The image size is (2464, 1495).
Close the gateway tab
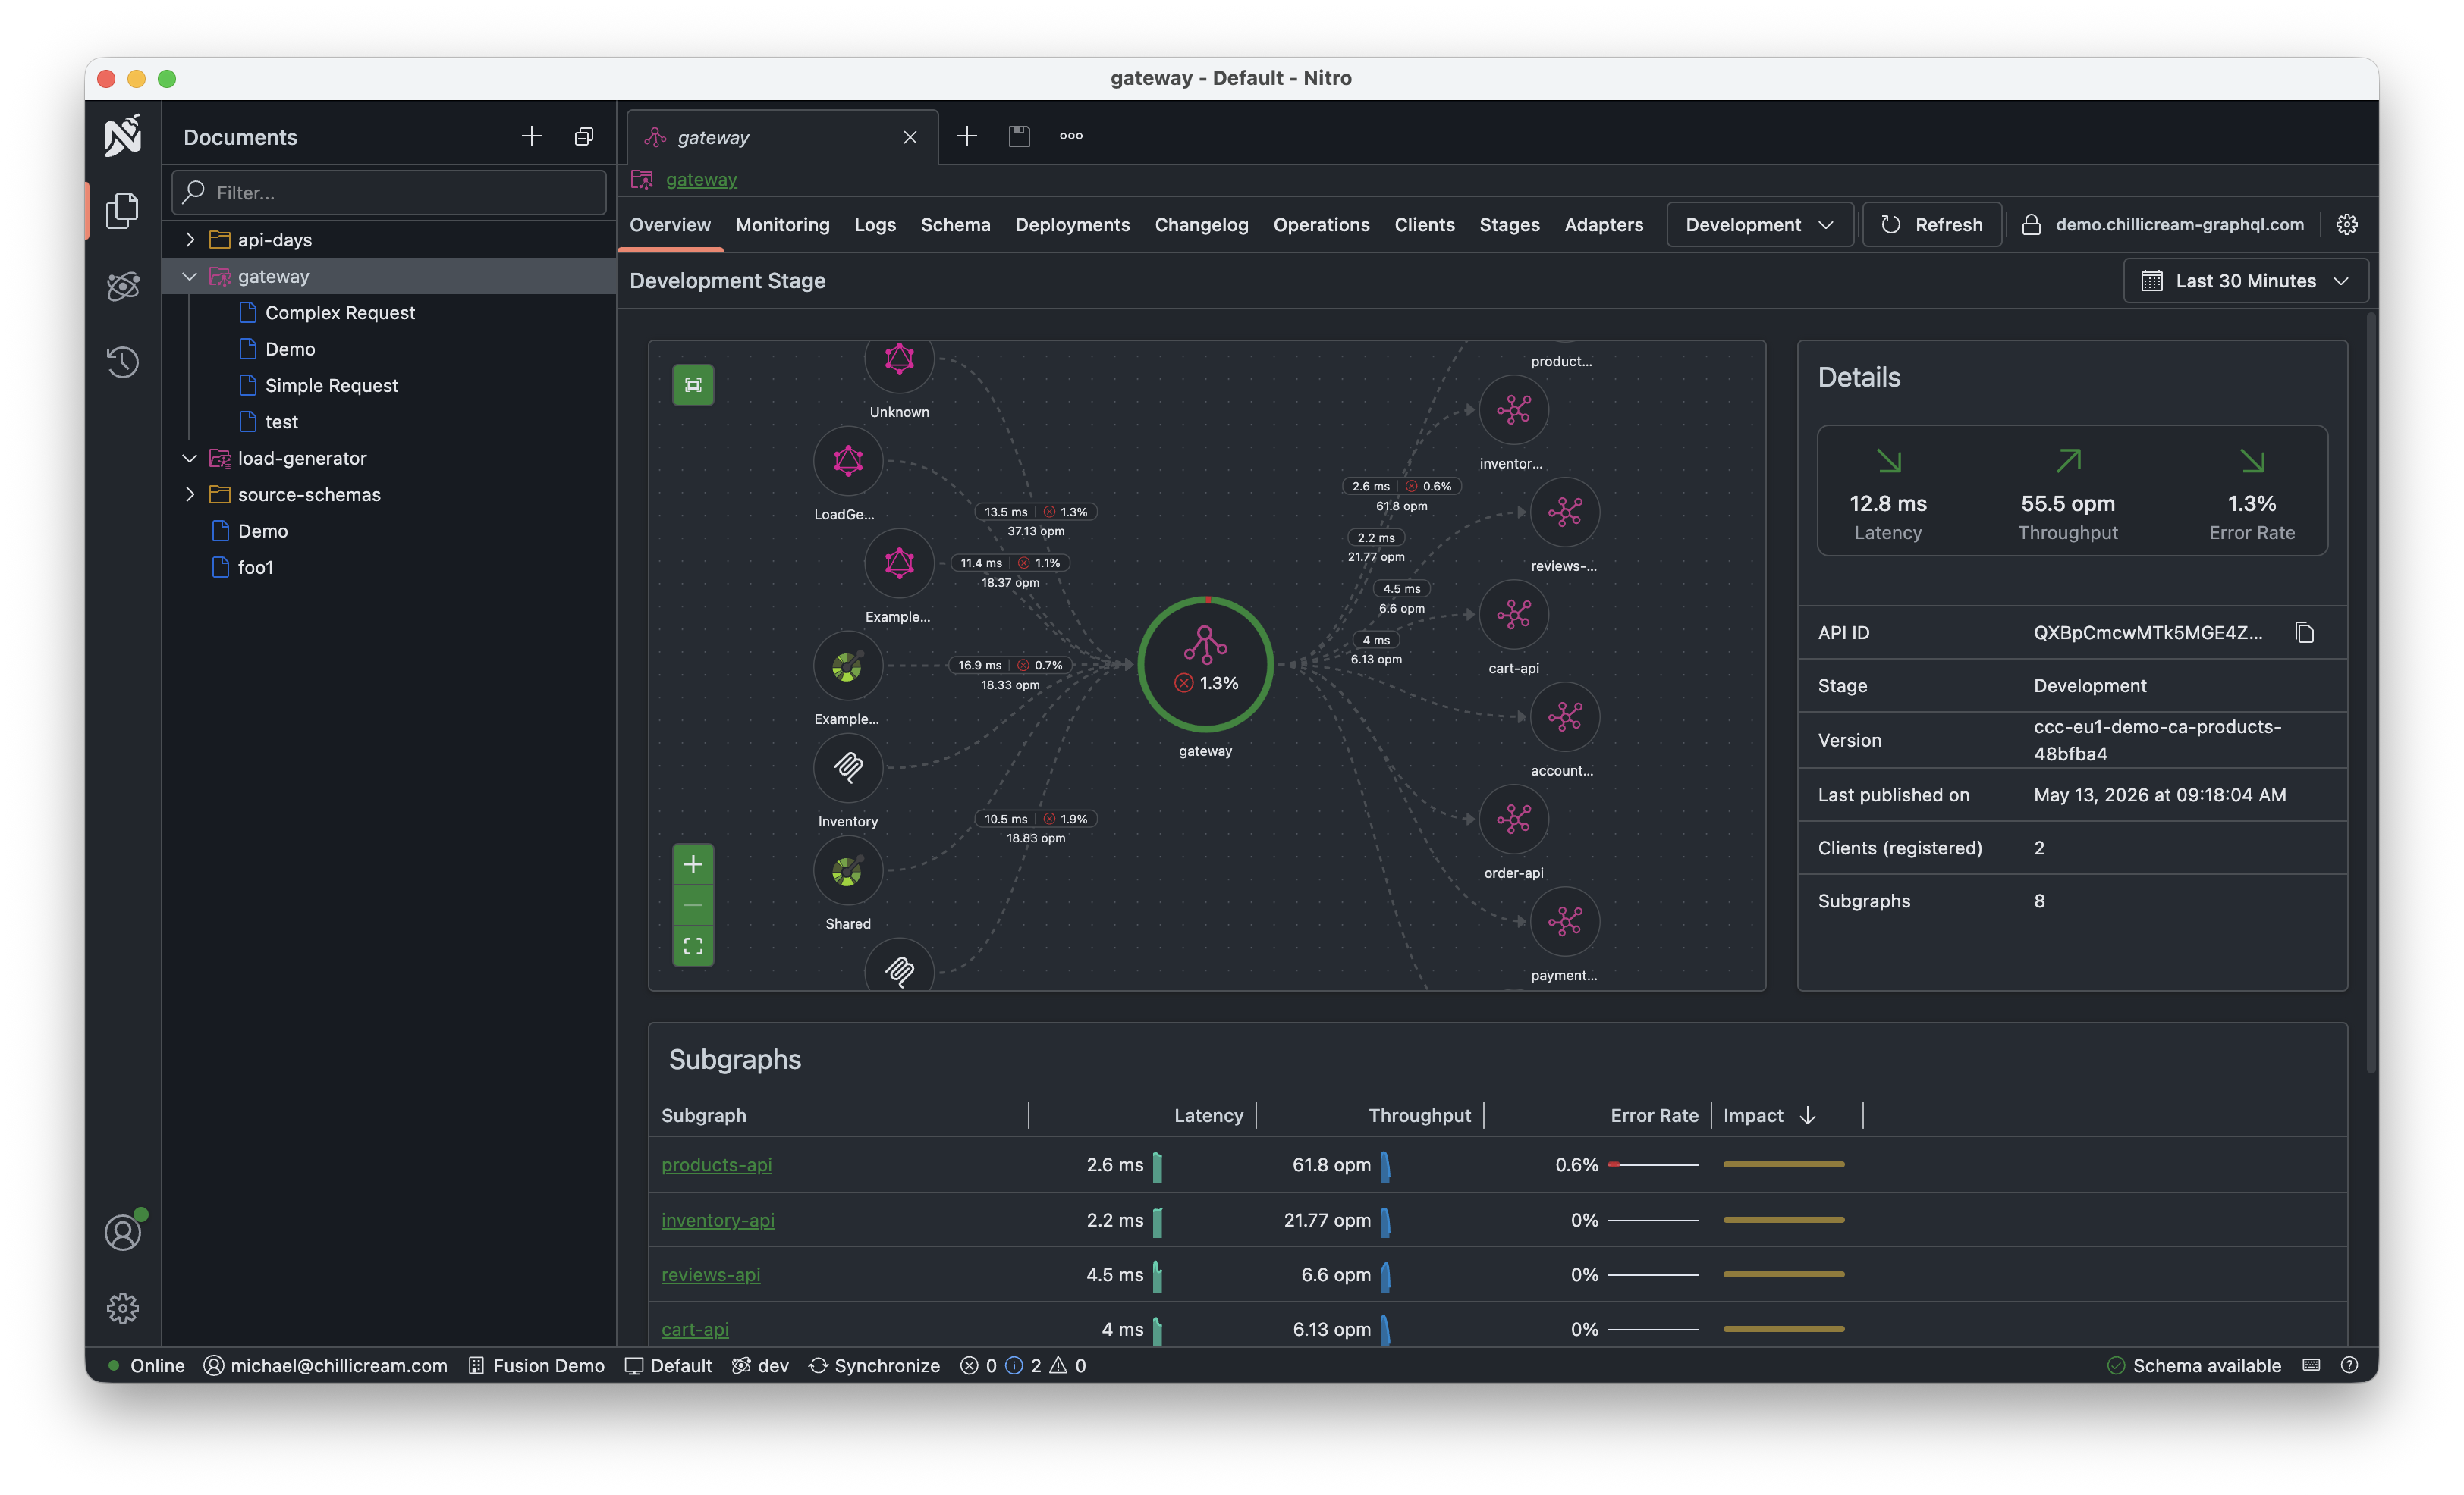(910, 138)
